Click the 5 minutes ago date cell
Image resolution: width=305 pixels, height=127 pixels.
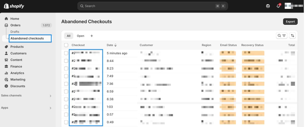117,53
